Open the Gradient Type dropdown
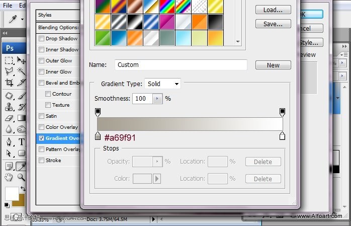This screenshot has width=351, height=226. pos(163,84)
